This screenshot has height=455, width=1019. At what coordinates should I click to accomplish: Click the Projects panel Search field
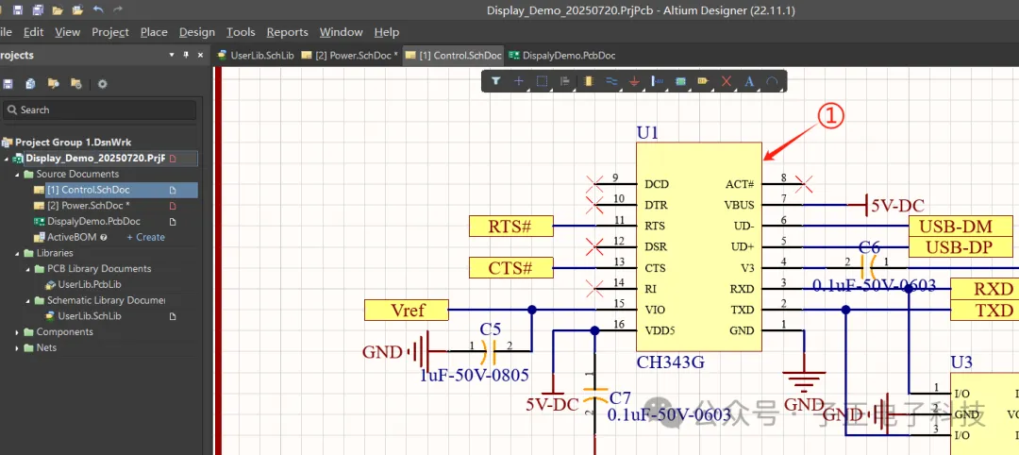[99, 110]
